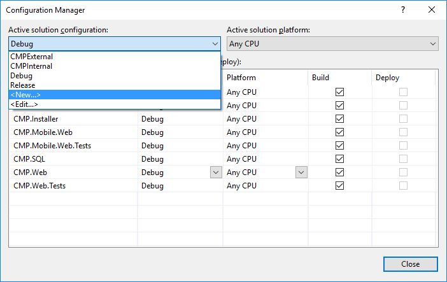Toggle Deploy checkbox for CMP.SQL
The image size is (447, 282).
coord(403,159)
